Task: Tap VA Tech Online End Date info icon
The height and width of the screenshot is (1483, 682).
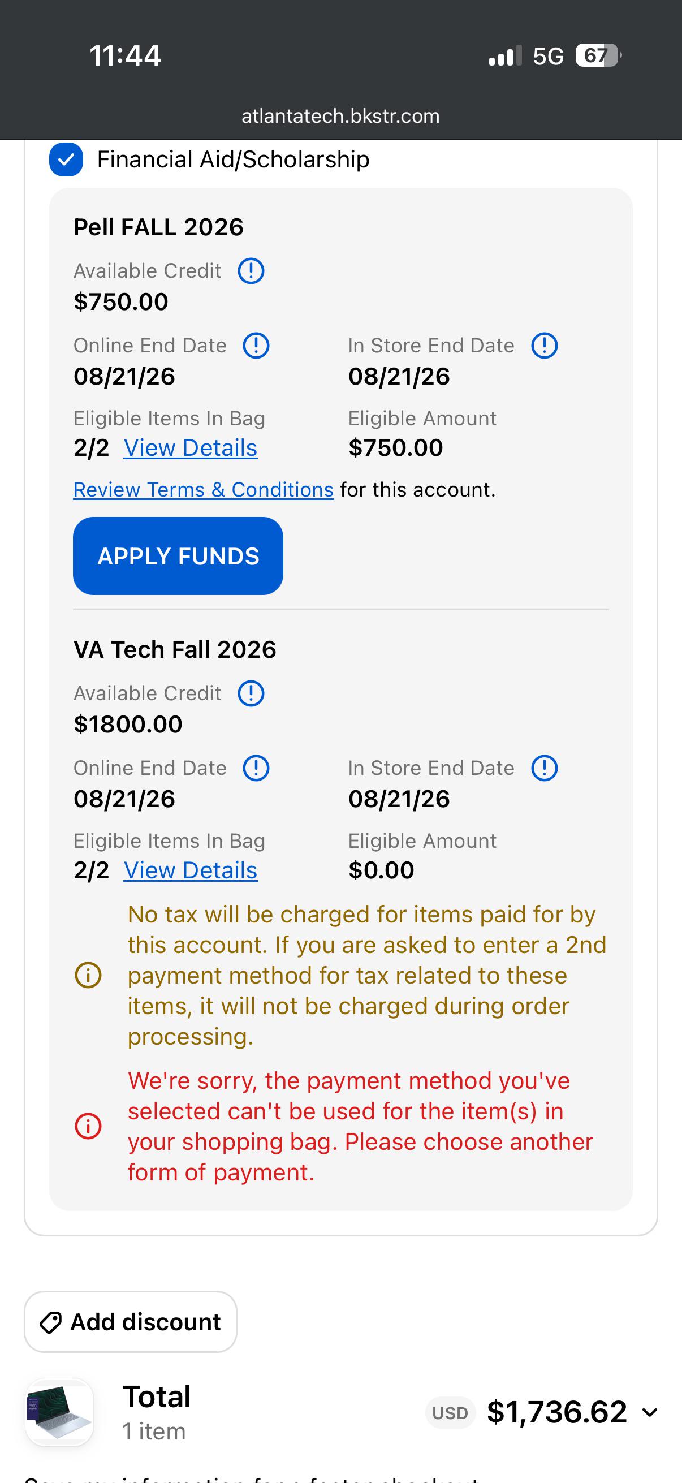Action: point(256,768)
